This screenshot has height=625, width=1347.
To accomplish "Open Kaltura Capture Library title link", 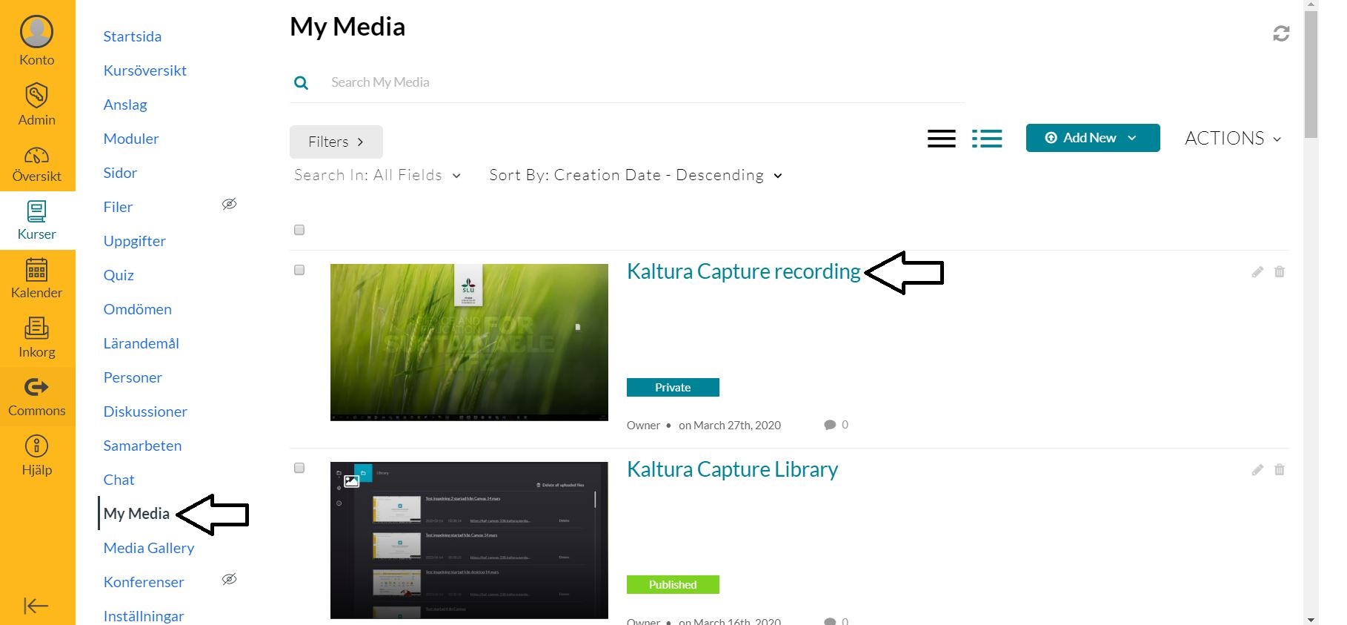I will coord(732,469).
